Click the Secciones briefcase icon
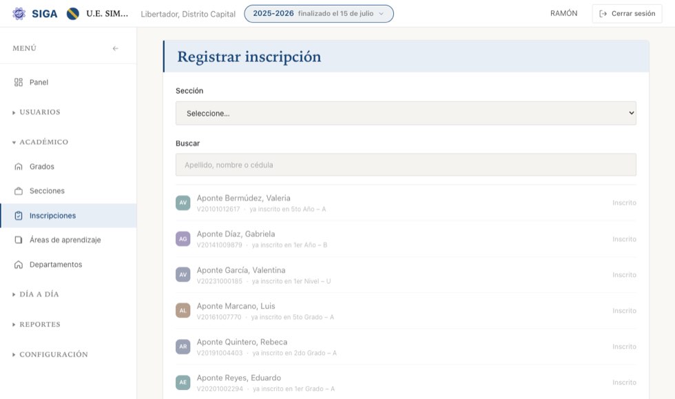Screen dimensions: 675x399 tap(19, 191)
